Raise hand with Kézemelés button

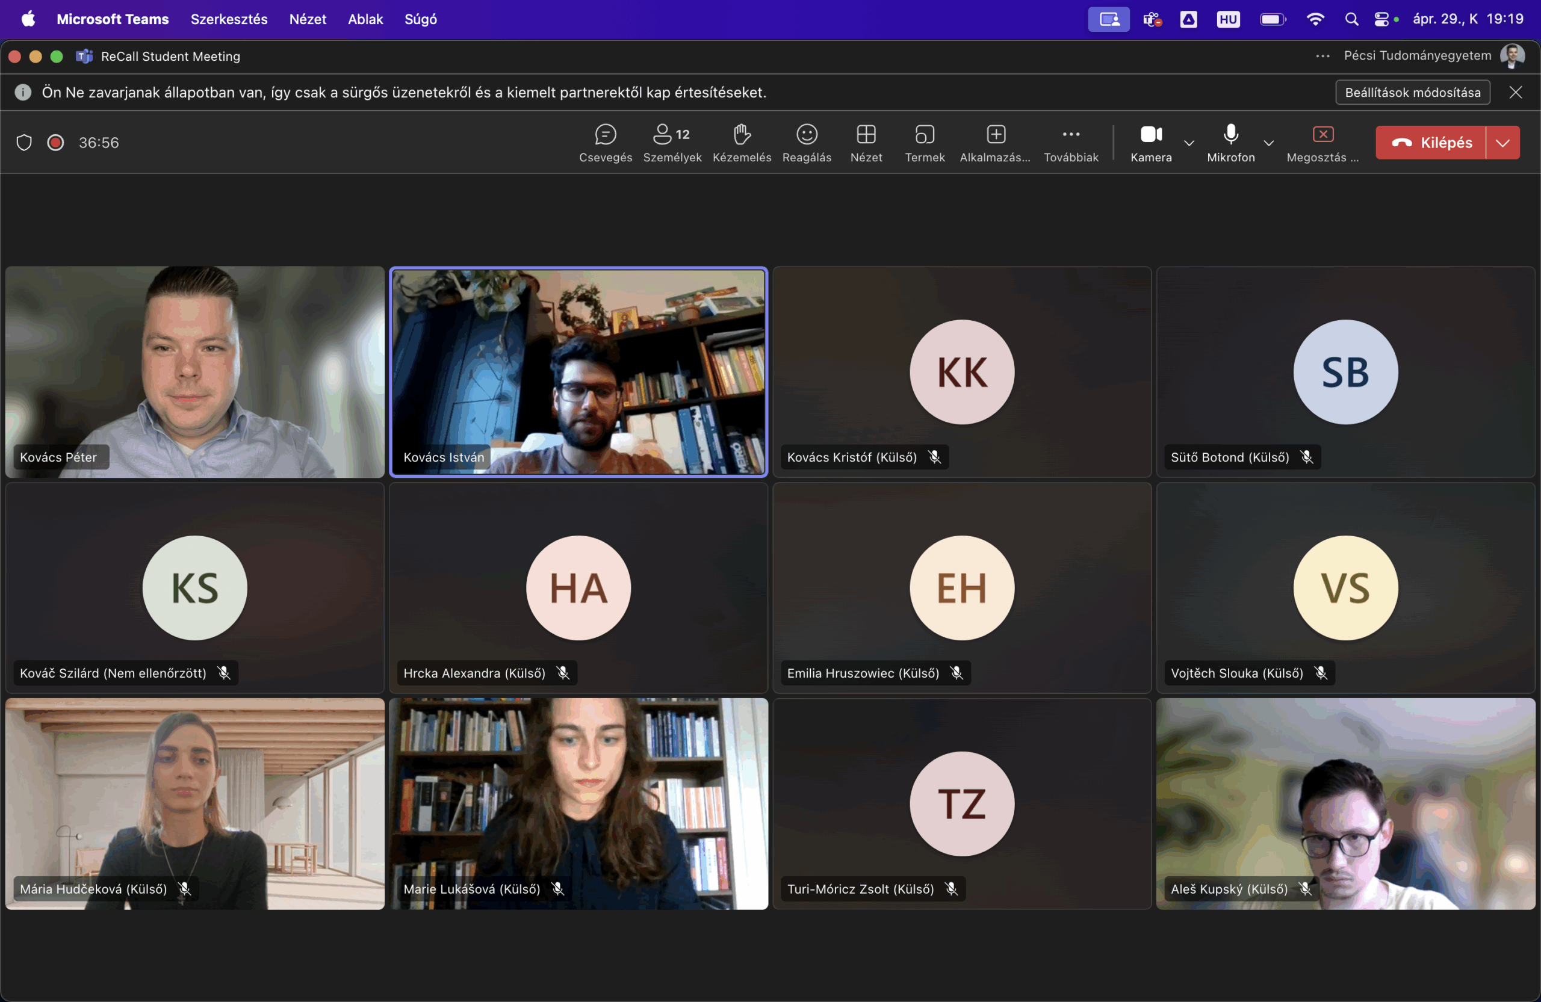click(742, 144)
